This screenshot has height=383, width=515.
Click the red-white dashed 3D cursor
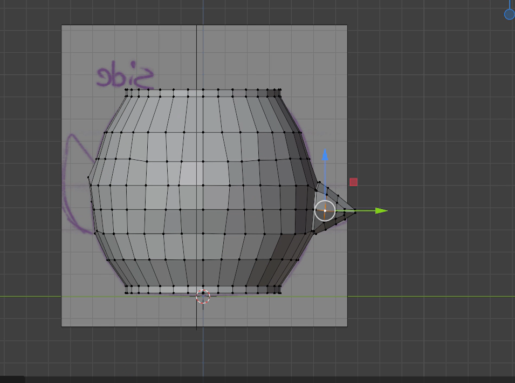[203, 296]
